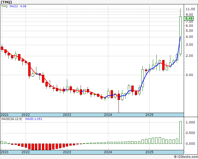Click the 0.500 MACD axis label
Image resolution: width=198 pixels, height=159 pixels.
(x=190, y=133)
